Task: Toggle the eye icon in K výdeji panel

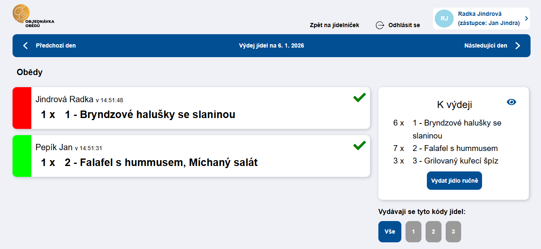Action: pyautogui.click(x=511, y=102)
